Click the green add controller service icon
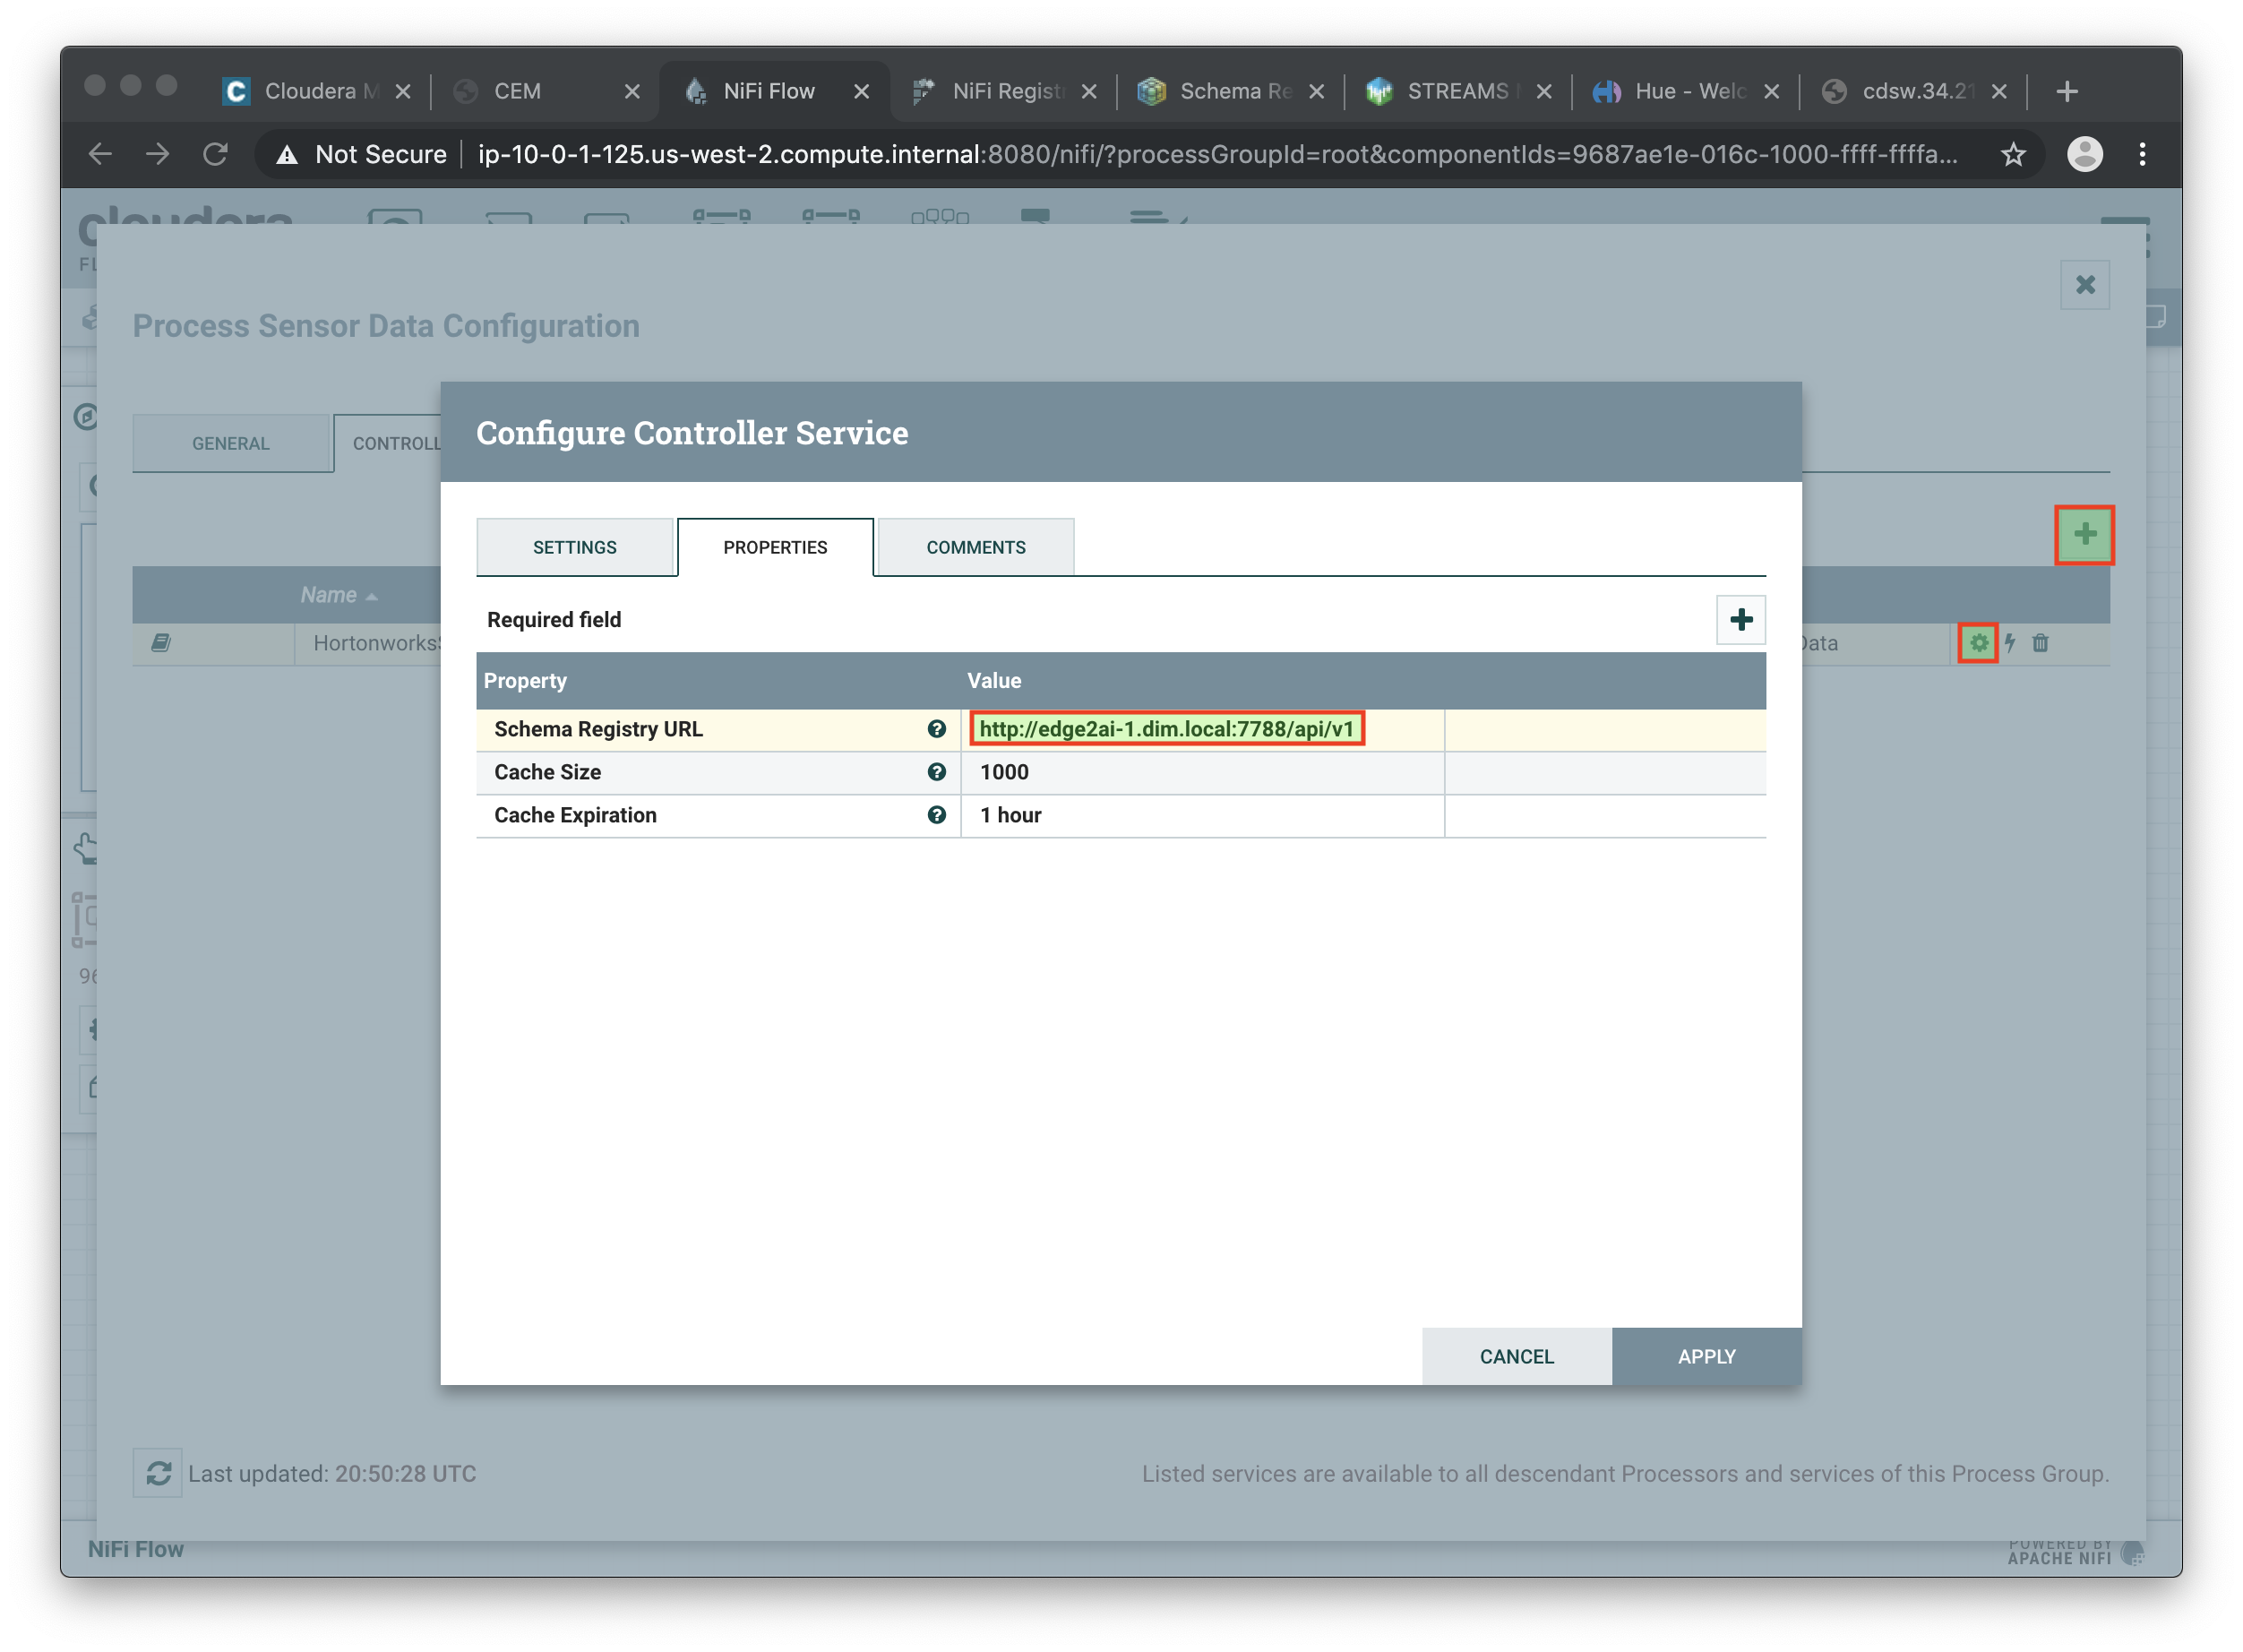Viewport: 2243px width, 1652px height. (2083, 535)
